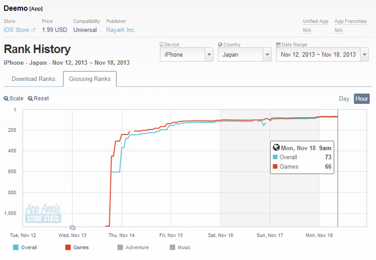Screen dimensions: 376x260
Task: Click the Thu, Nov 14 axis label
Action: [x=121, y=235]
